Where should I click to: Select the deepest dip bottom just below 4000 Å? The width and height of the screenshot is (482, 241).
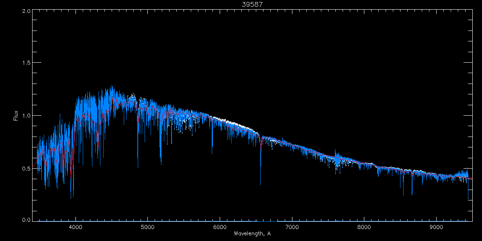click(71, 198)
